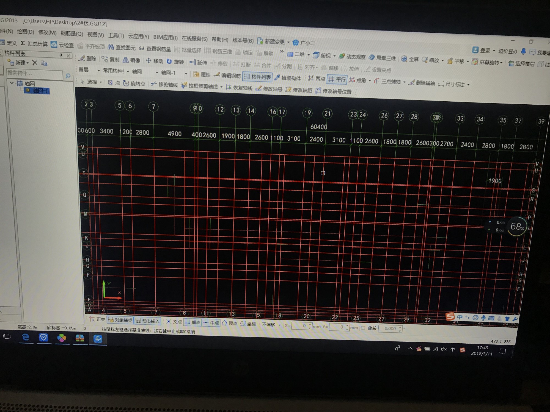The height and width of the screenshot is (412, 550).
Task: Click 删除辅轴 delete auxiliary axis
Action: (422, 83)
